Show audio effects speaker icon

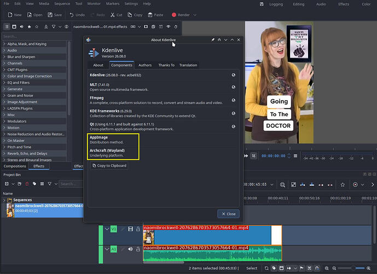[22, 27]
